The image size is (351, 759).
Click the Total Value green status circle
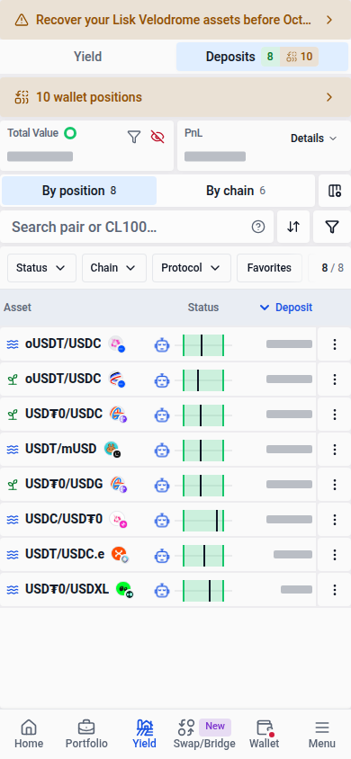[71, 132]
